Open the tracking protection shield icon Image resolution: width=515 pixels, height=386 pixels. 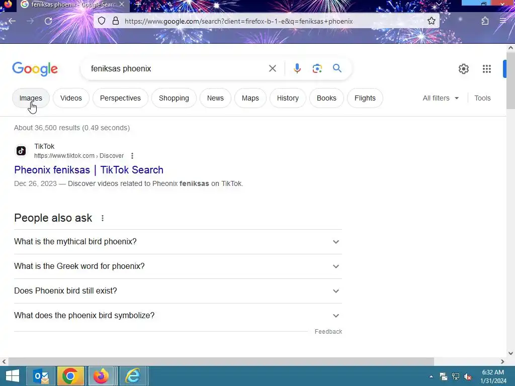click(x=102, y=21)
